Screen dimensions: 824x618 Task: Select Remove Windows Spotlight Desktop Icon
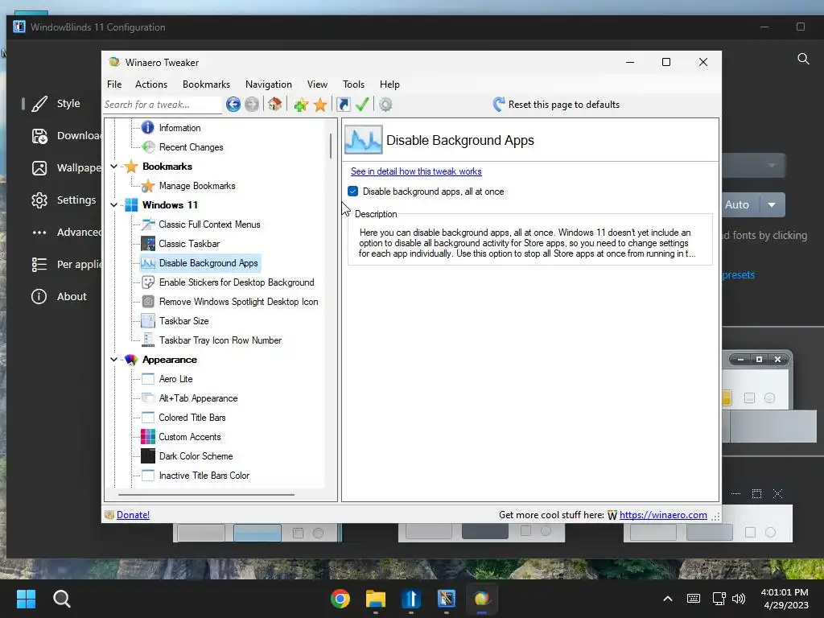click(238, 302)
